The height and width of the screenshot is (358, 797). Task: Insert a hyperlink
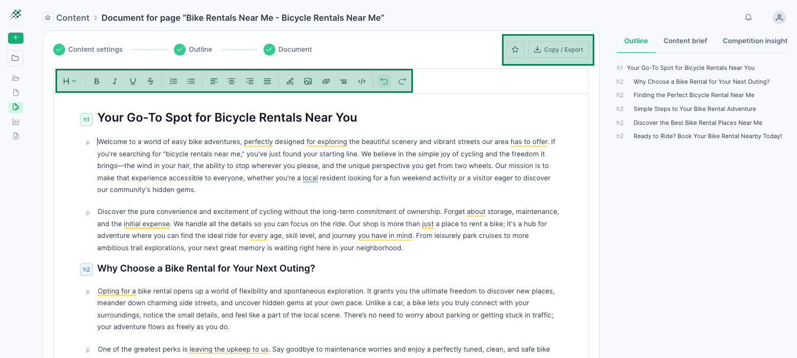click(326, 81)
